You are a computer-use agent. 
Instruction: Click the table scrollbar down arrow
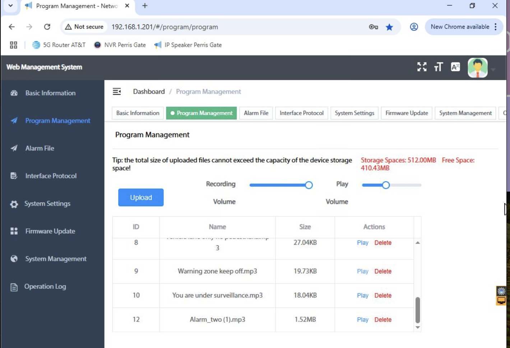pyautogui.click(x=418, y=327)
